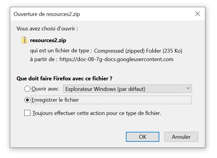This screenshot has width=217, height=158.
Task: Click Vous avez choisi d'ouvrir text
Action: click(x=47, y=29)
